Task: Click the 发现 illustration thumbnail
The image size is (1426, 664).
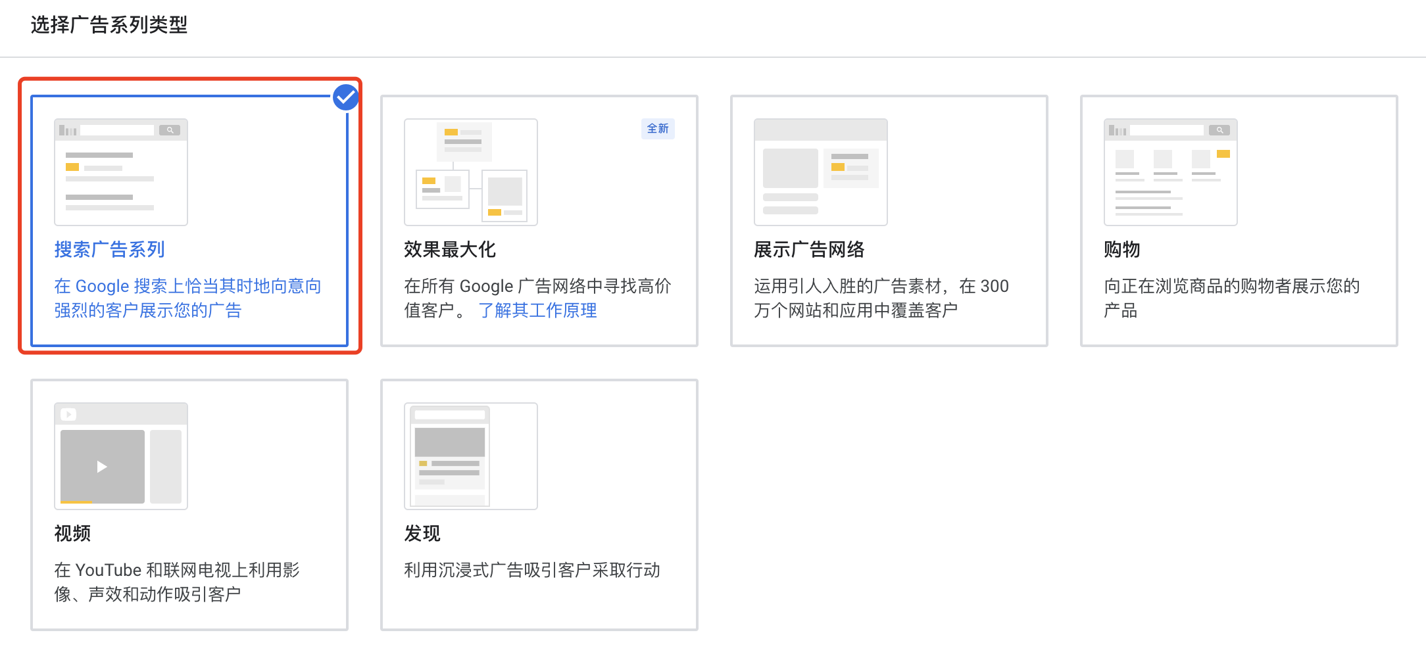Action: [x=471, y=456]
